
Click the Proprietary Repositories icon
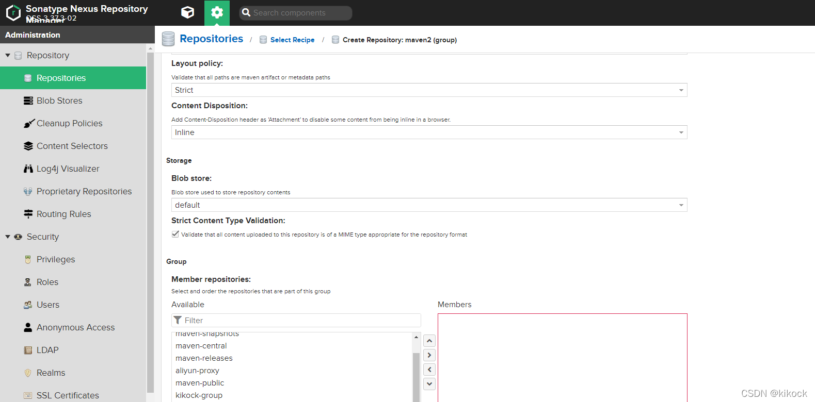tap(28, 191)
